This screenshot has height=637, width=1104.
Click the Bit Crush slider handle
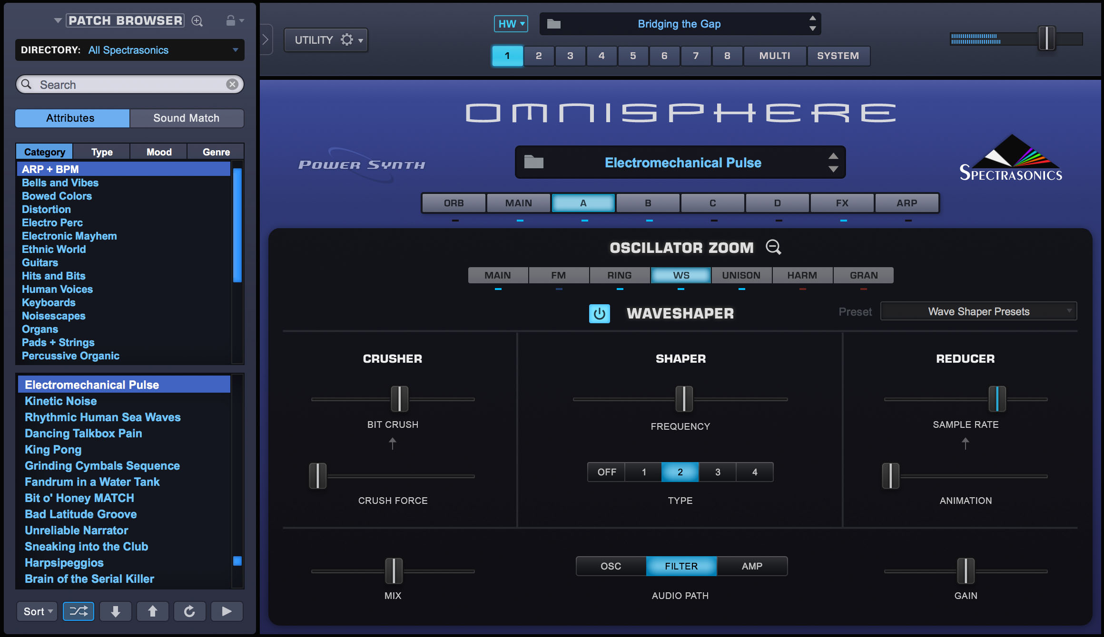(400, 398)
